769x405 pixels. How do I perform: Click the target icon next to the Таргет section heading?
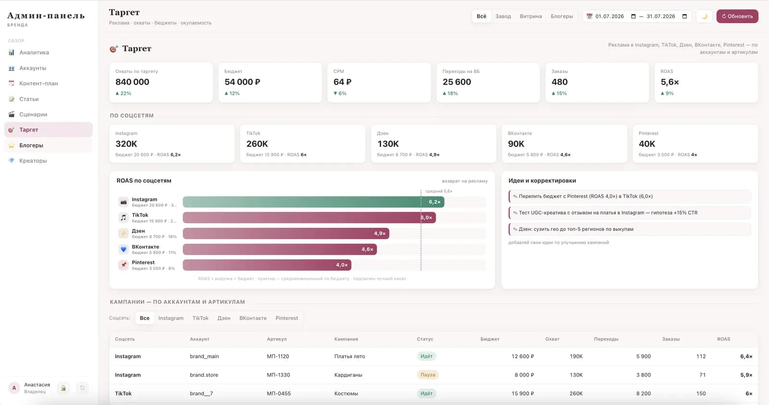pos(114,49)
